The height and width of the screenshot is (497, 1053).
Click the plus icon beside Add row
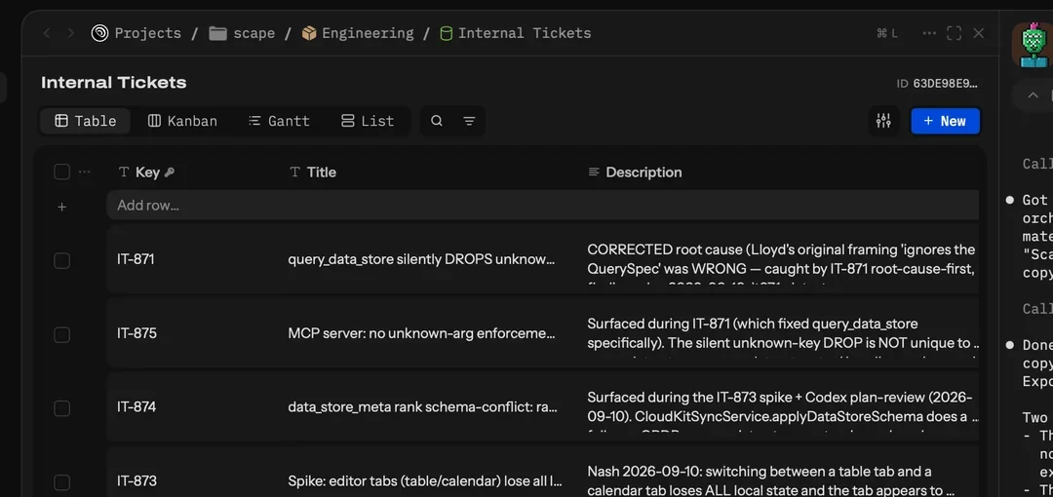pos(61,207)
